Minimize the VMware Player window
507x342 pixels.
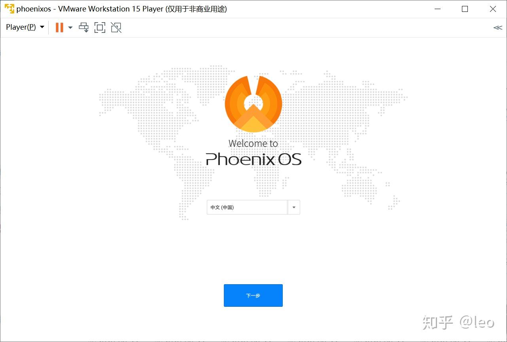(x=437, y=9)
